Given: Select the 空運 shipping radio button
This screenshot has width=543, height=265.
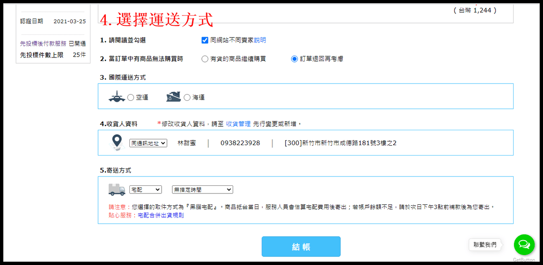Looking at the screenshot, I should (x=130, y=96).
